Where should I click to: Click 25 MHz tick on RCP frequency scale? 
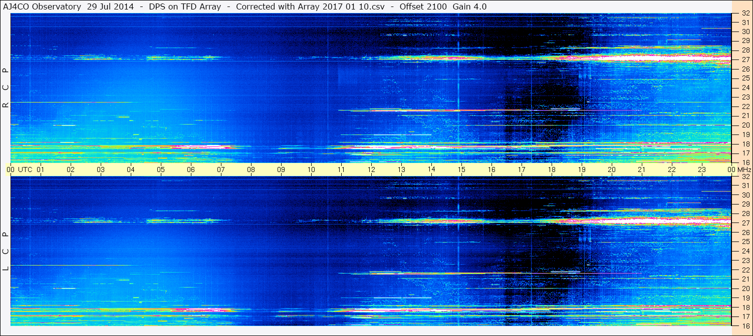pos(745,78)
